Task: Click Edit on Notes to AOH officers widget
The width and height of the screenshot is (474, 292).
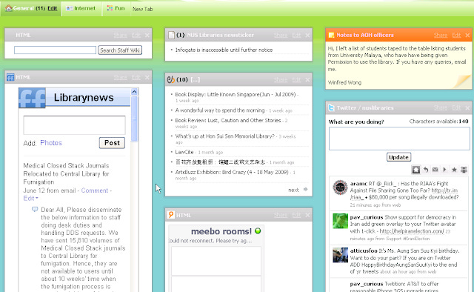Action: [456, 36]
